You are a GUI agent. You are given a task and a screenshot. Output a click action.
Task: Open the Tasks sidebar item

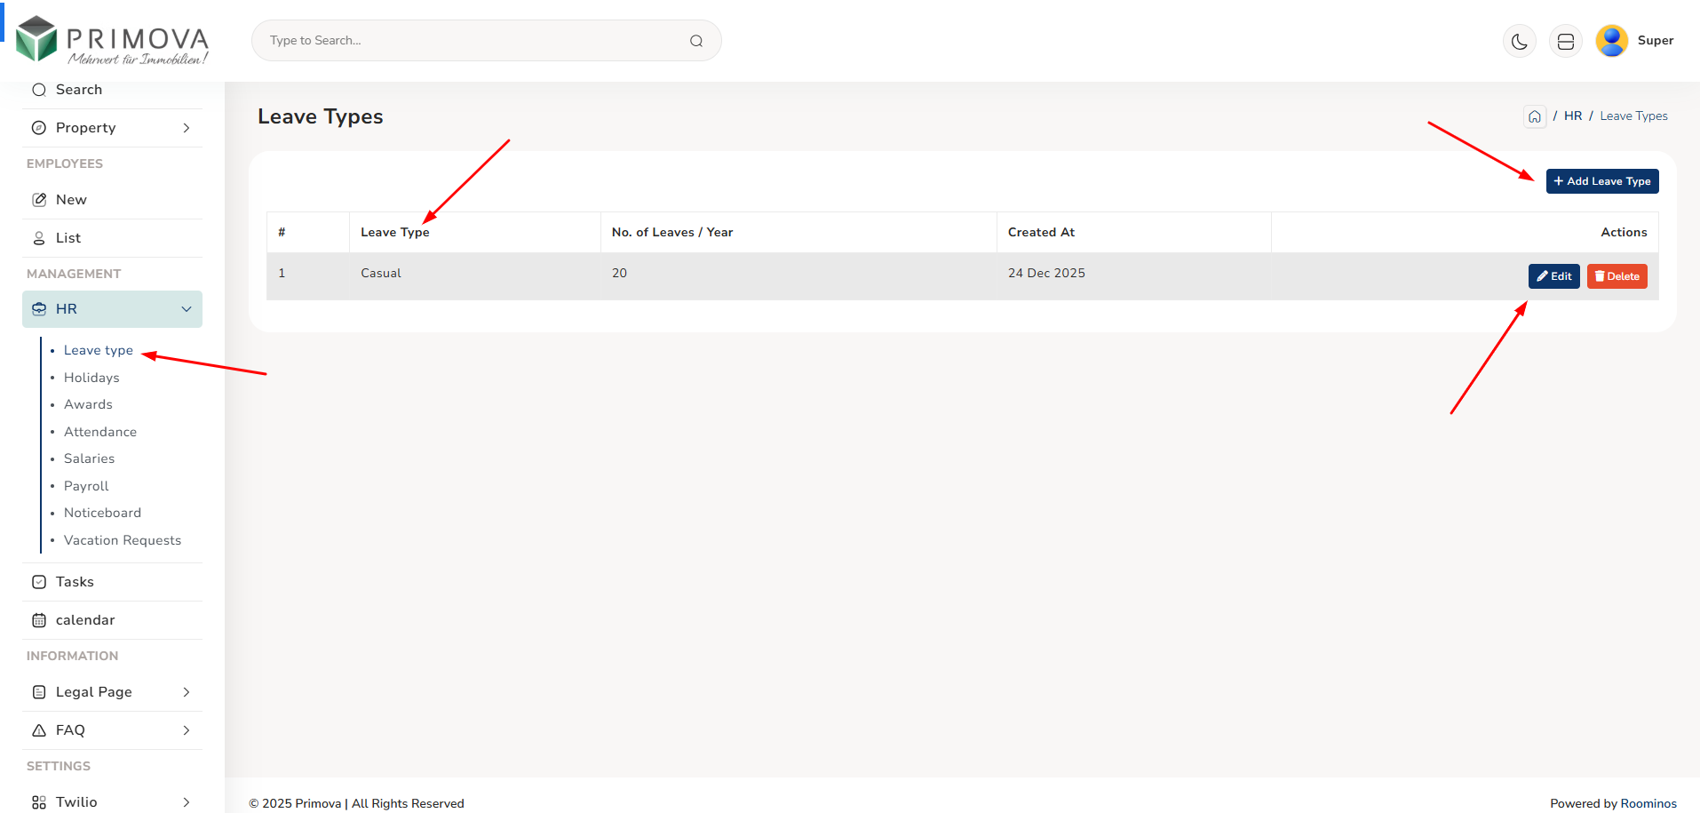tap(75, 582)
